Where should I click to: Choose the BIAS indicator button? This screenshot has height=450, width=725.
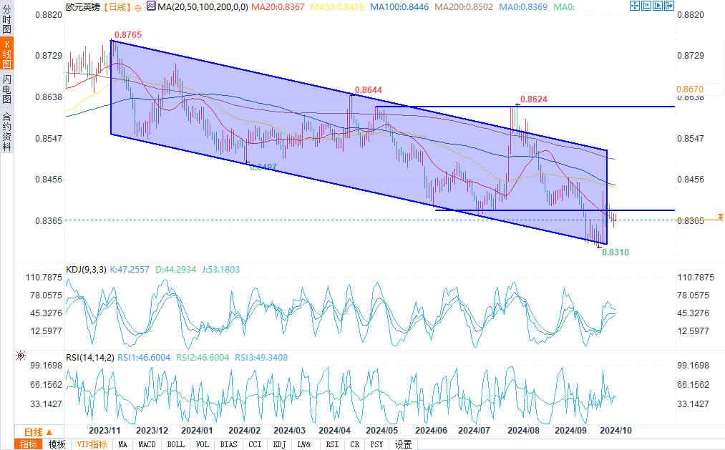coord(228,444)
